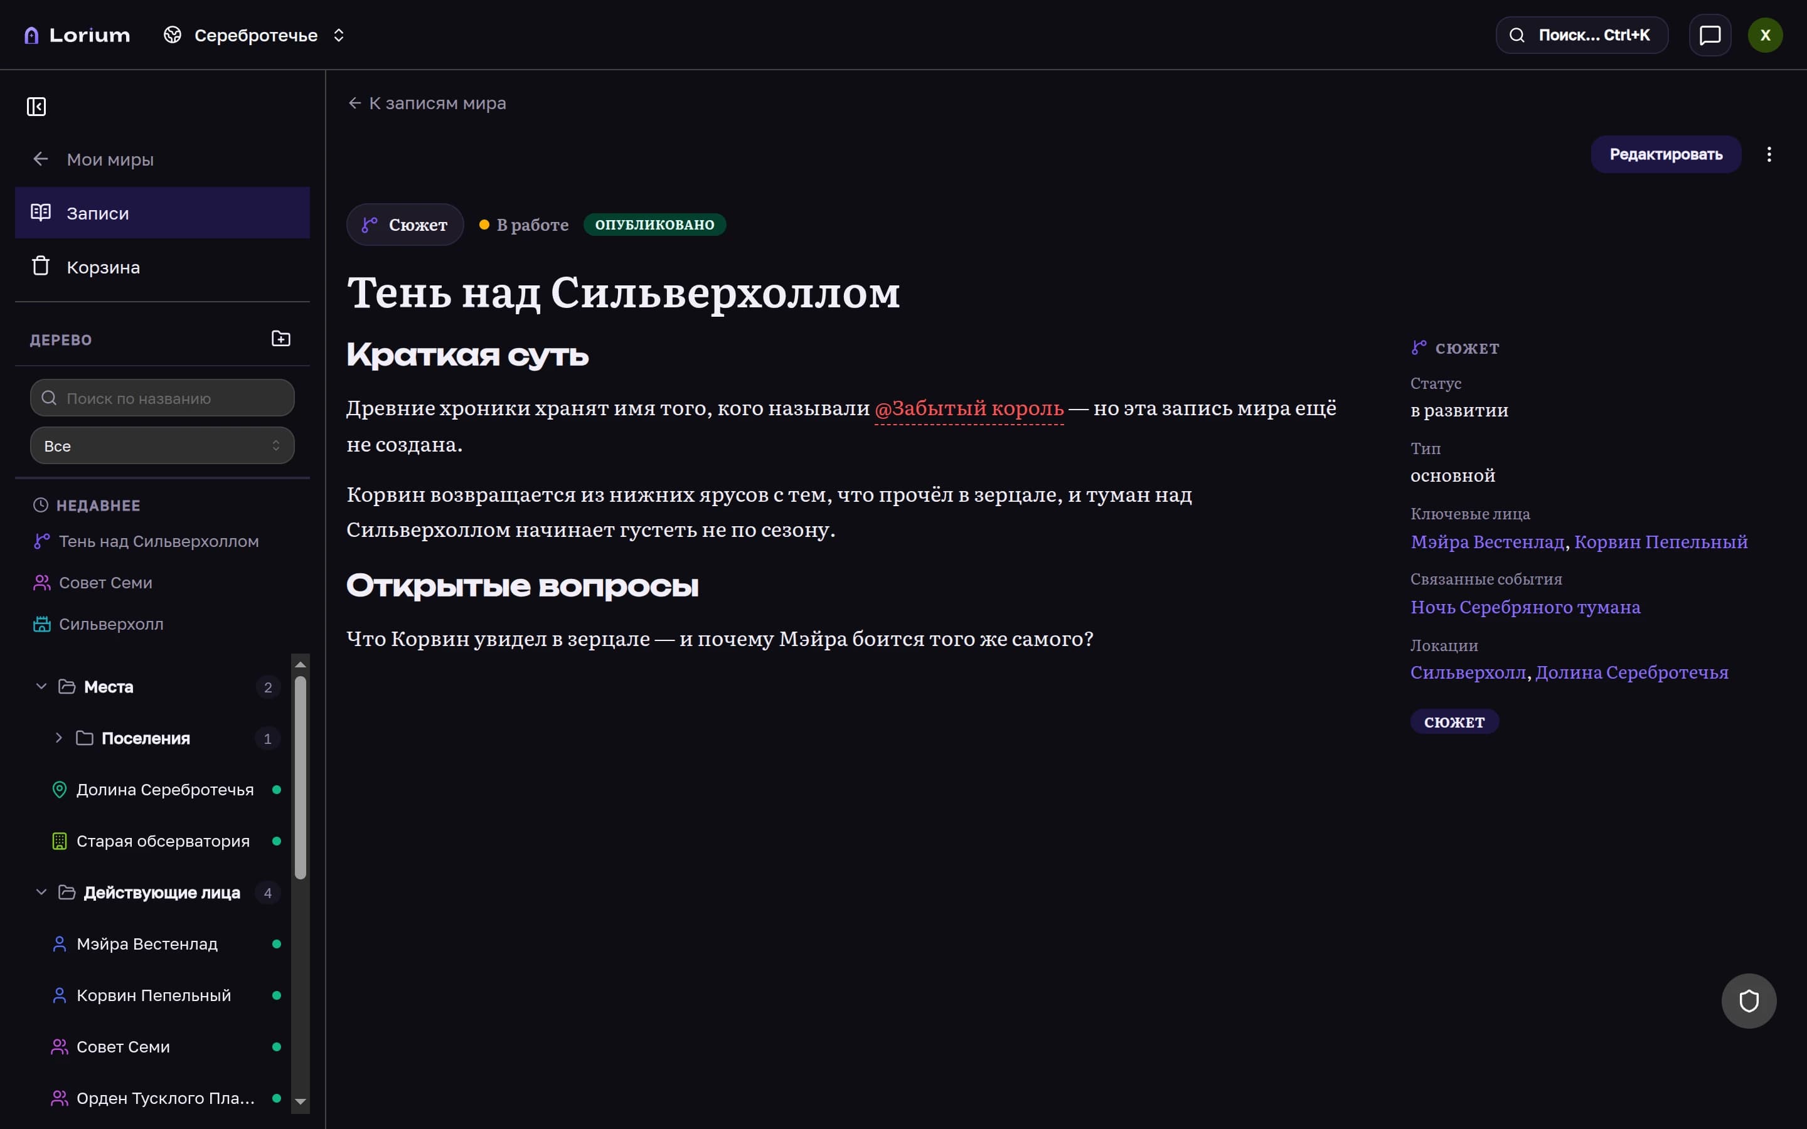Click the Краткая суть heading
The height and width of the screenshot is (1129, 1807).
coord(467,356)
